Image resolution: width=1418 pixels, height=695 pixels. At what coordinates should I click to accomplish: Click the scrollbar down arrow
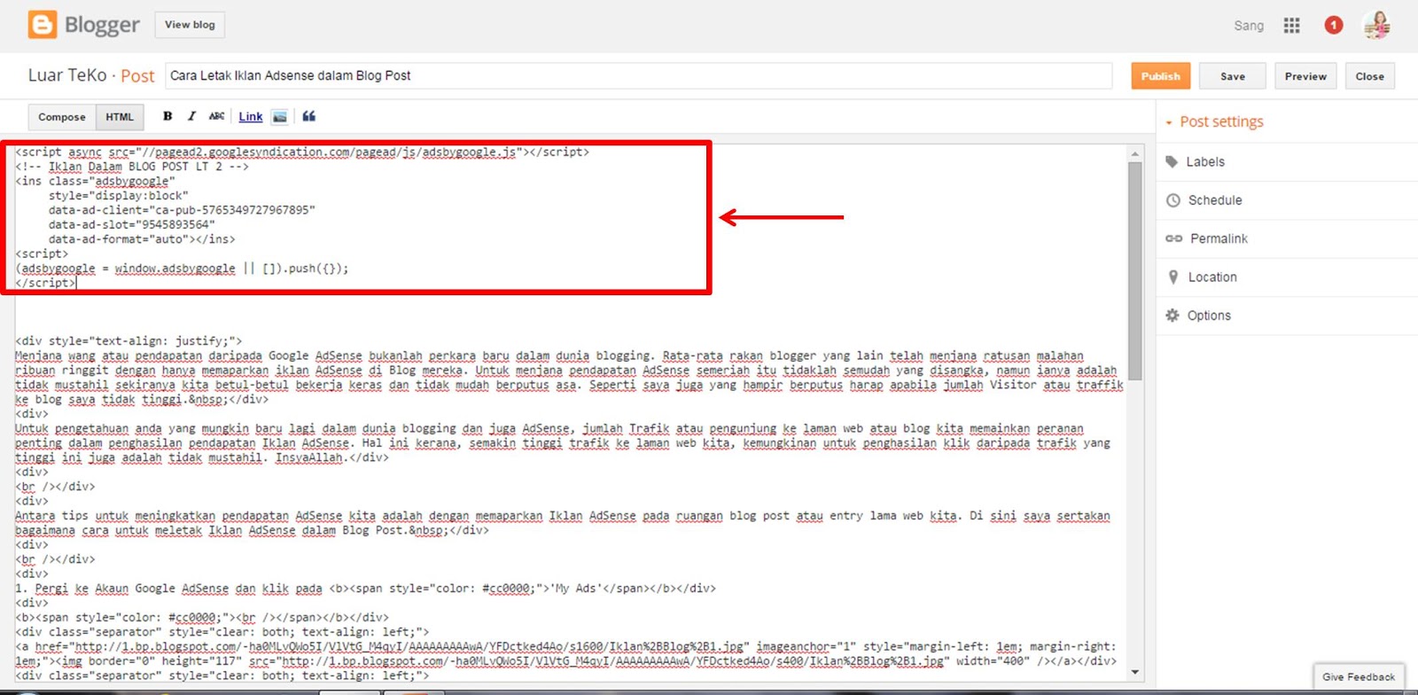pos(1135,672)
